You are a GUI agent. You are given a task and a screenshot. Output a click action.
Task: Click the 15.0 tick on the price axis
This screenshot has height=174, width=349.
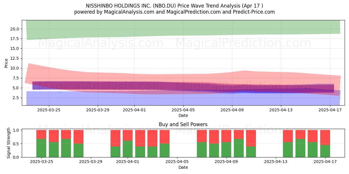pos(15,48)
